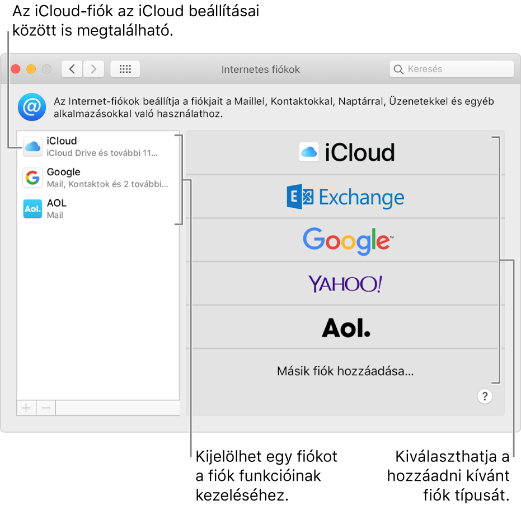Select the Google account in the sidebar

98,177
